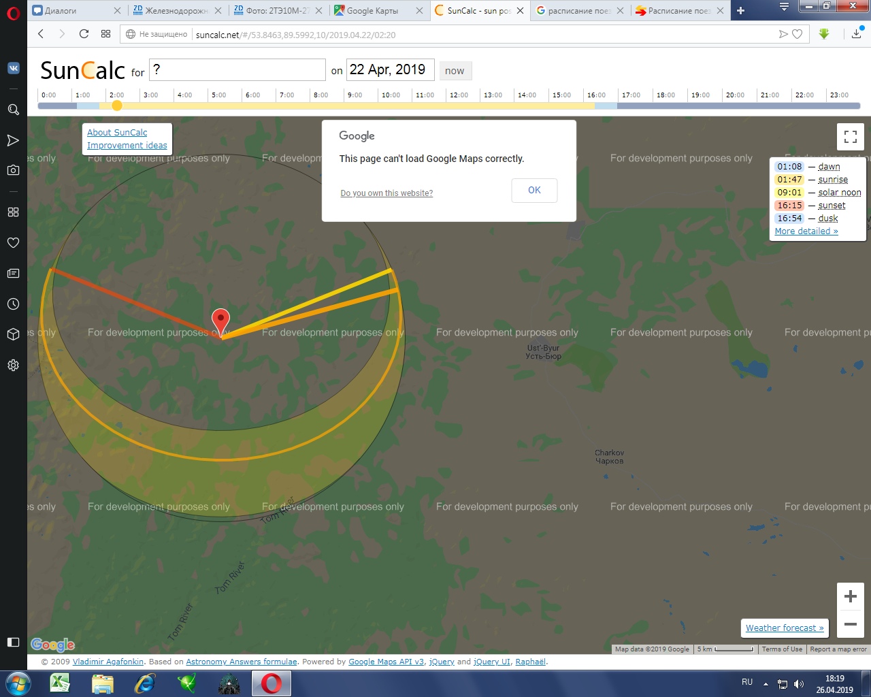Expand More detailed sun times

tap(806, 231)
